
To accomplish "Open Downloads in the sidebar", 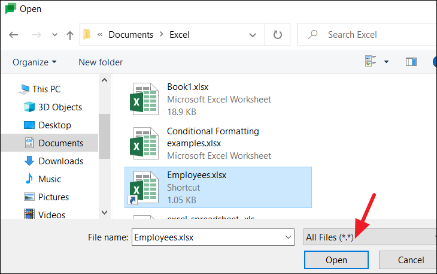I will tap(54, 161).
